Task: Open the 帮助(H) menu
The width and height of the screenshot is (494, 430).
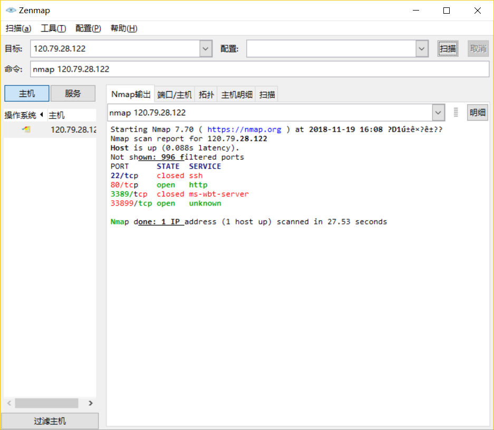Action: point(123,28)
